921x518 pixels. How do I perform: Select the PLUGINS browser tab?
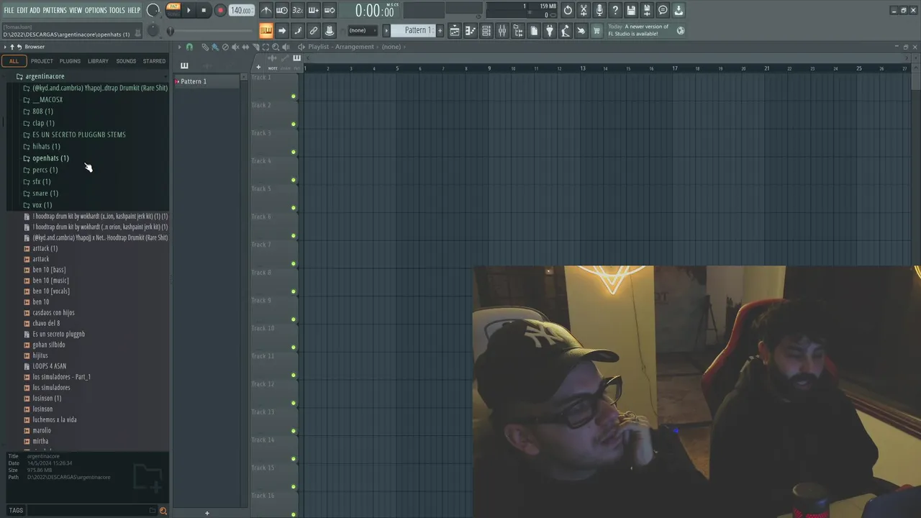[x=70, y=61]
